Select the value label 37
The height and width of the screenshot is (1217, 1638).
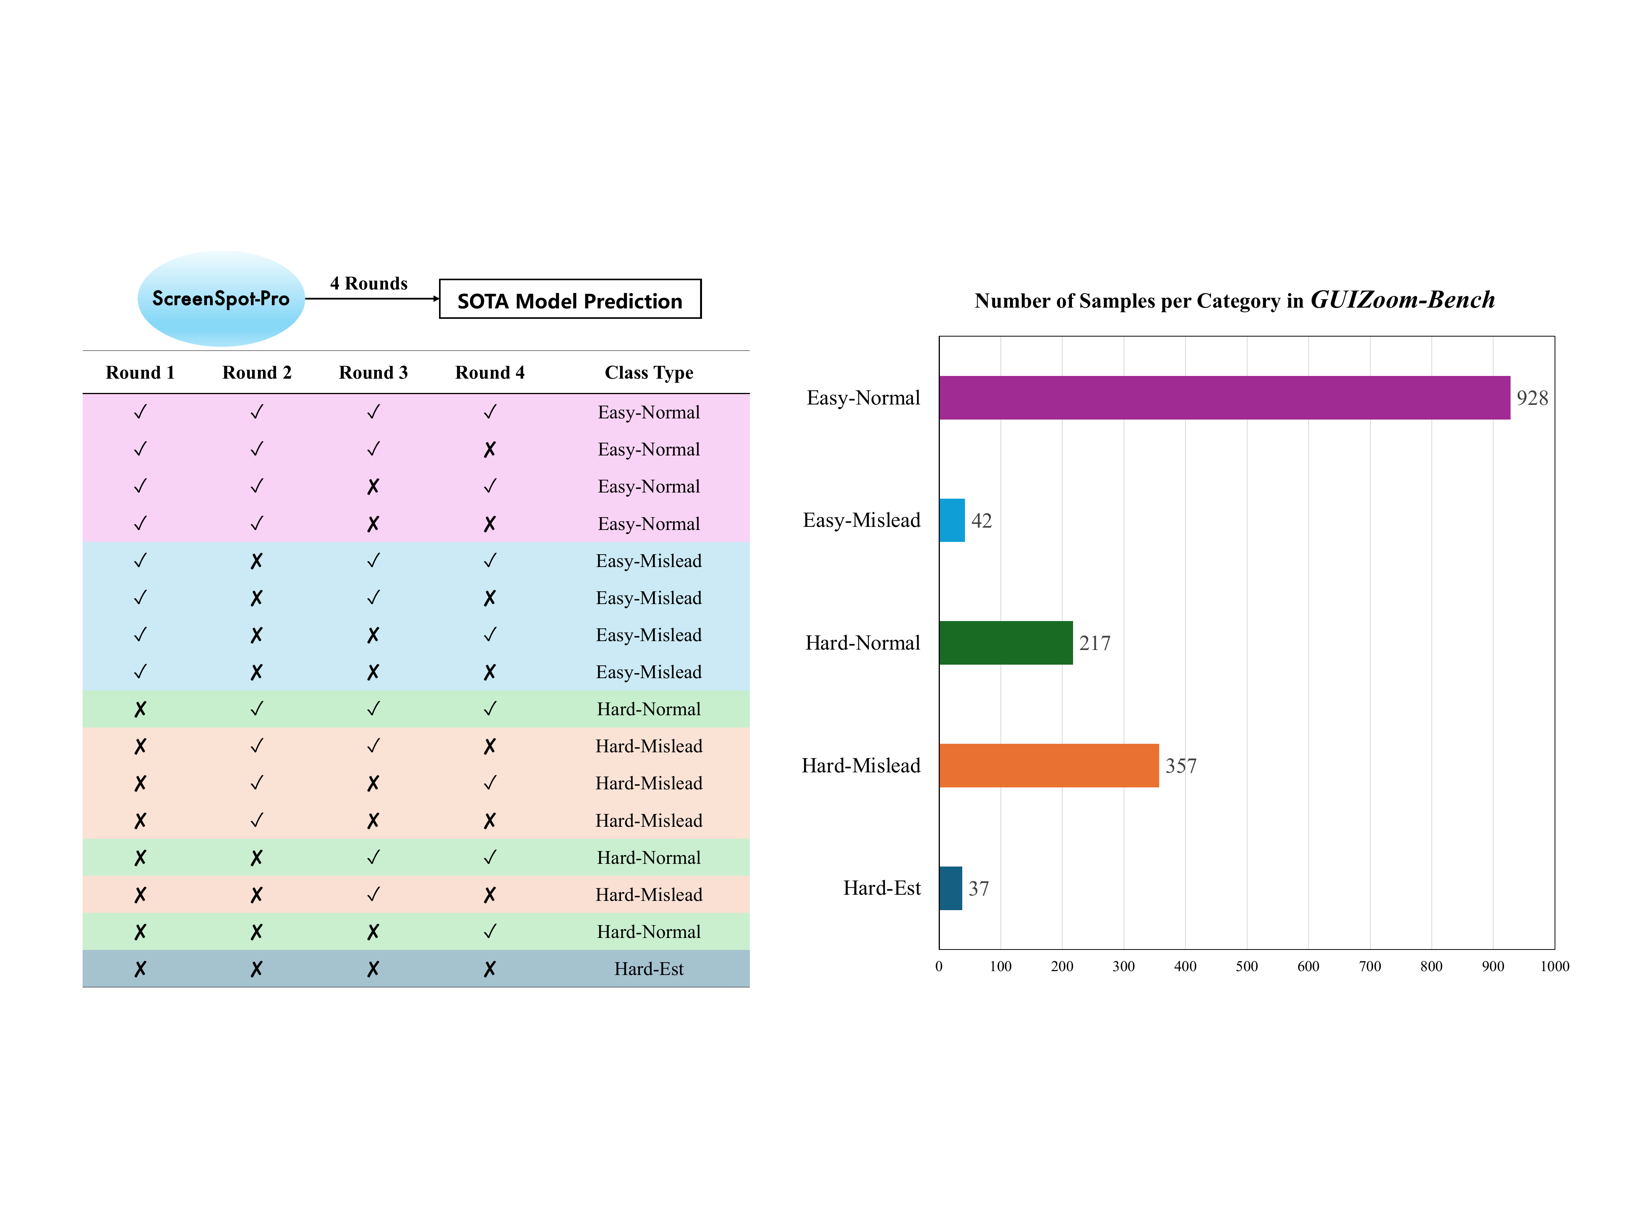point(978,889)
